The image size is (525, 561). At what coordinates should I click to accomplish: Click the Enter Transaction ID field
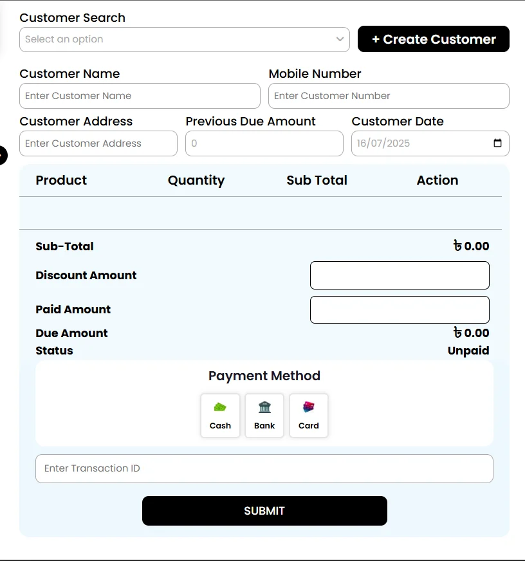click(x=264, y=468)
